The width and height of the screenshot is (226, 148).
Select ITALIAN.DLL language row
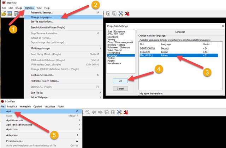coord(179,55)
